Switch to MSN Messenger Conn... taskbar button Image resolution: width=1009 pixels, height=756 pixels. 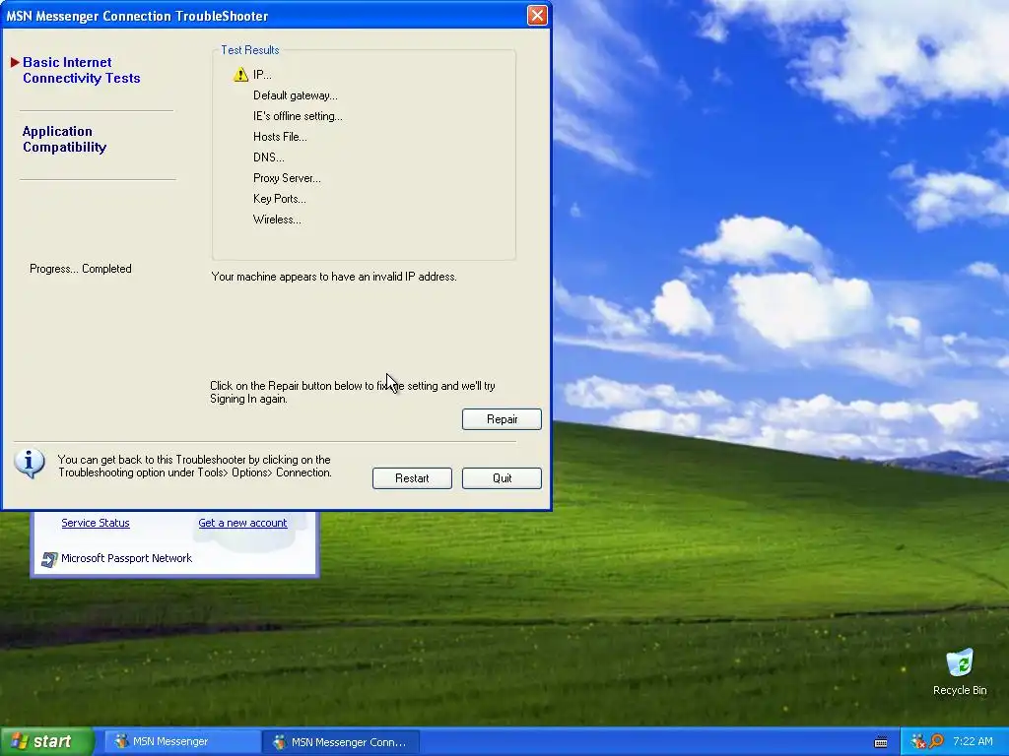pos(341,741)
